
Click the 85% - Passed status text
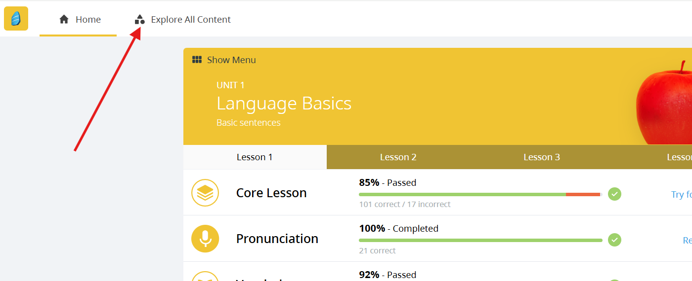[388, 182]
